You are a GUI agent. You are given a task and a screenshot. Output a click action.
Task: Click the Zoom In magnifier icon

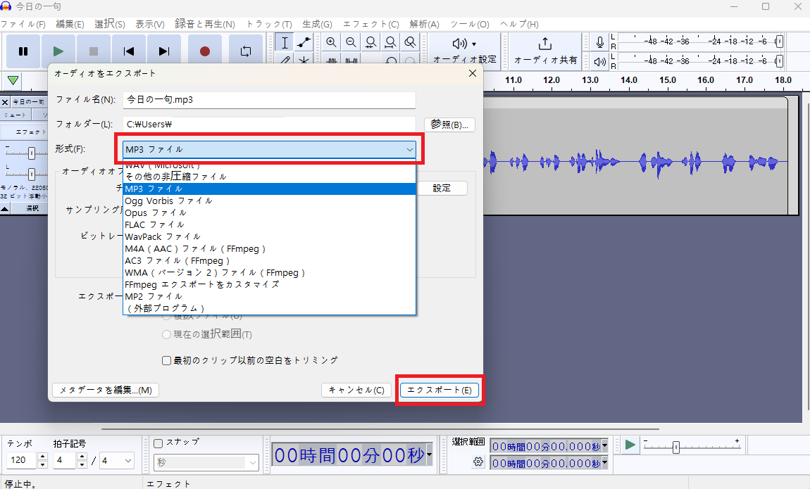coord(331,41)
